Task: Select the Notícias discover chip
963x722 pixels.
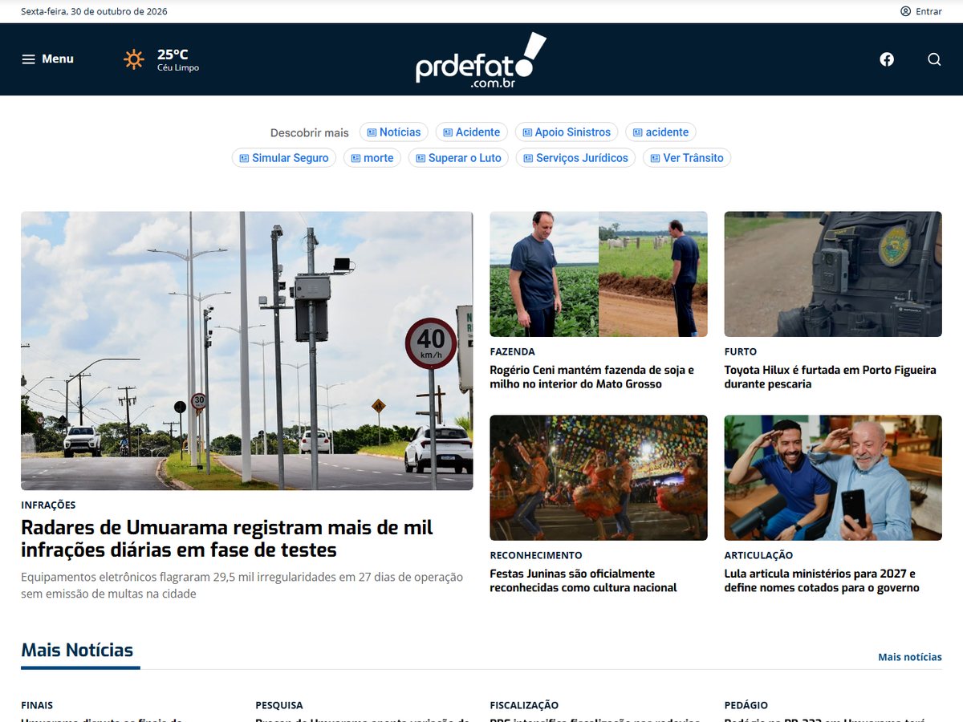Action: tap(394, 132)
